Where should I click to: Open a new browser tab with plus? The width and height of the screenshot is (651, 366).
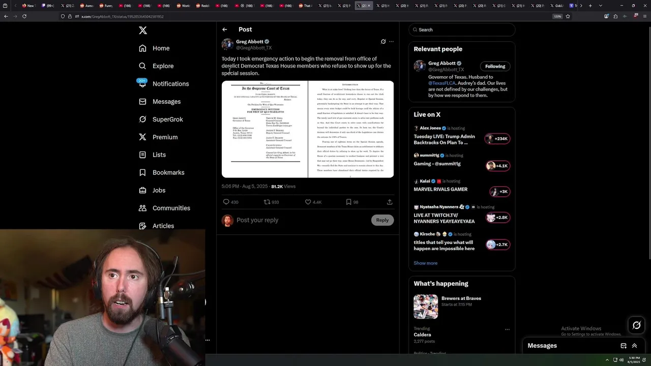pos(590,6)
